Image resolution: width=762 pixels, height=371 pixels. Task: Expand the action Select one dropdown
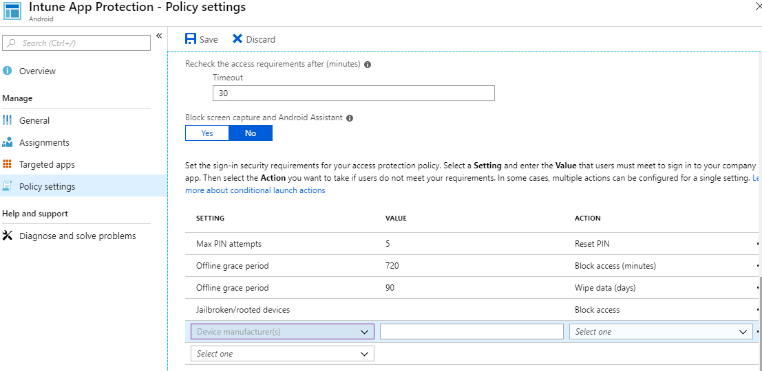(x=661, y=332)
